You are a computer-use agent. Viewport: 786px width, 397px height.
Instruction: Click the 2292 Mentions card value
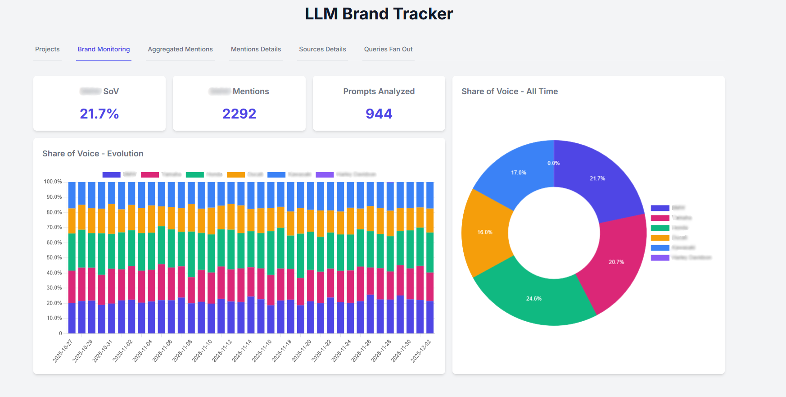coord(239,114)
